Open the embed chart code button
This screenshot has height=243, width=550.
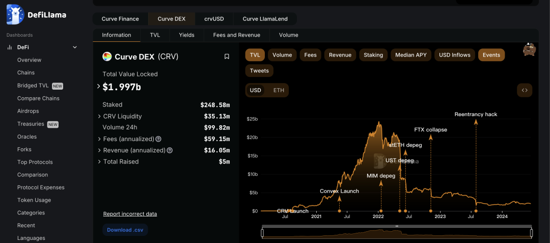(525, 90)
